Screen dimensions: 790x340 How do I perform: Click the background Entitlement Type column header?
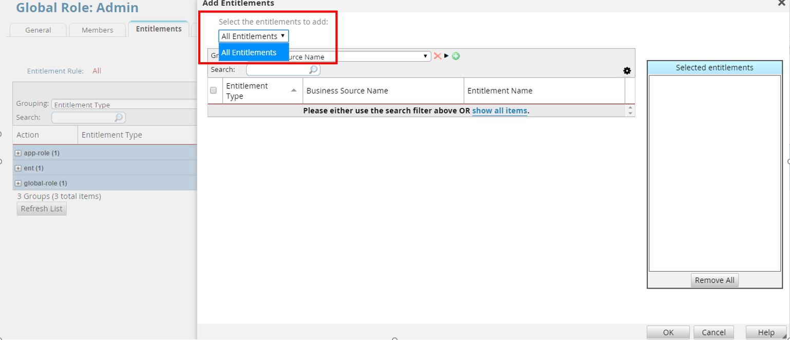pyautogui.click(x=138, y=135)
